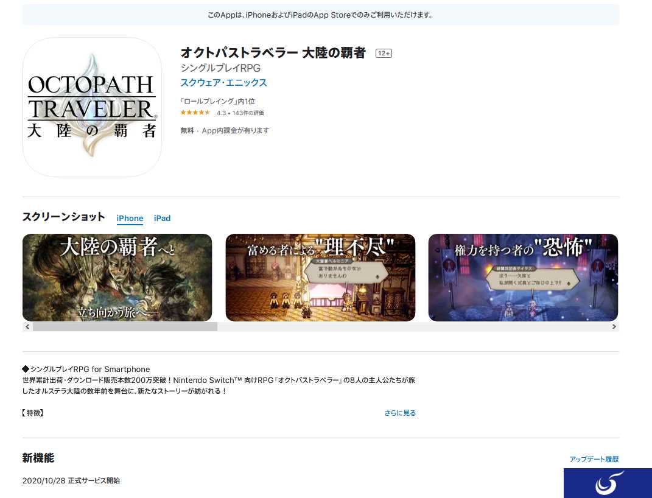Click the 新機能 section heading
Viewport: 652px width, 498px height.
tap(38, 458)
